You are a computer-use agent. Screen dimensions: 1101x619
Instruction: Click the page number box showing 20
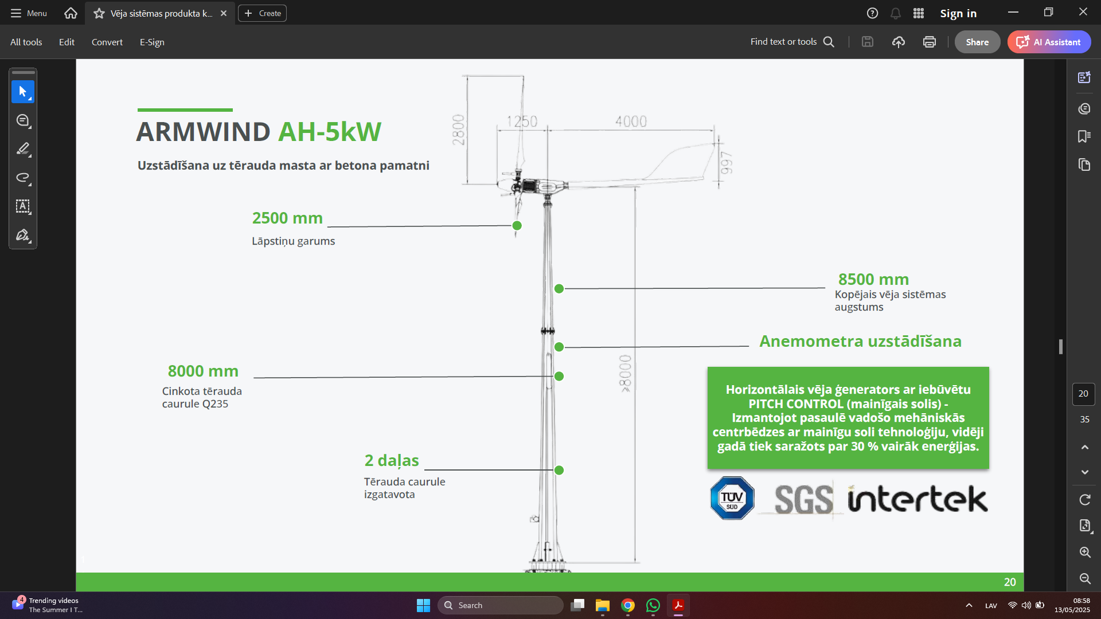pos(1083,394)
